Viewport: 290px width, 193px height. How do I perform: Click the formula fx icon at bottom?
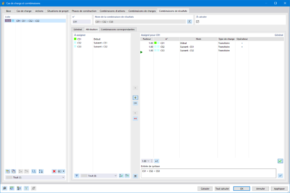(x=33, y=188)
